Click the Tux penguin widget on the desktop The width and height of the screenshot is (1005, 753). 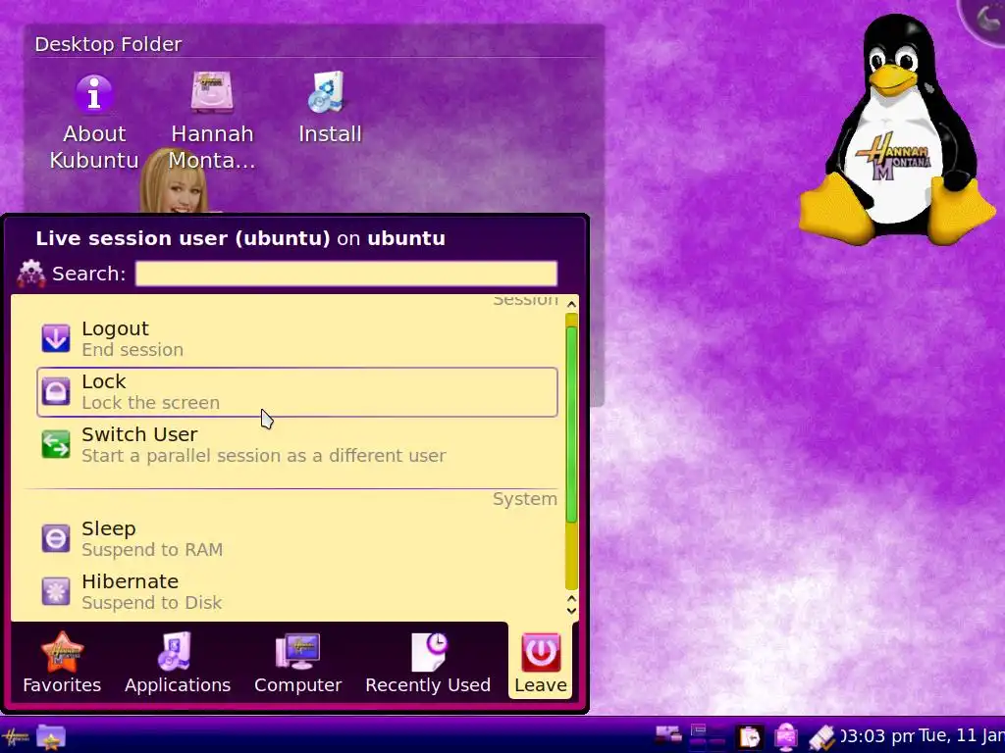[896, 128]
